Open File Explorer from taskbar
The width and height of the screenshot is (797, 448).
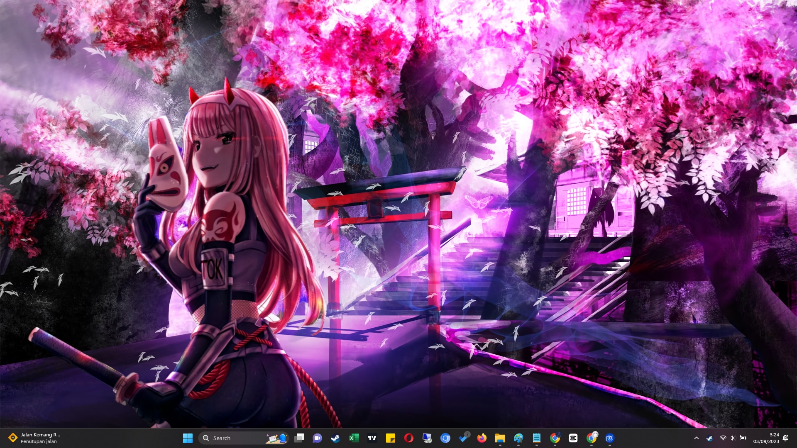(x=500, y=438)
